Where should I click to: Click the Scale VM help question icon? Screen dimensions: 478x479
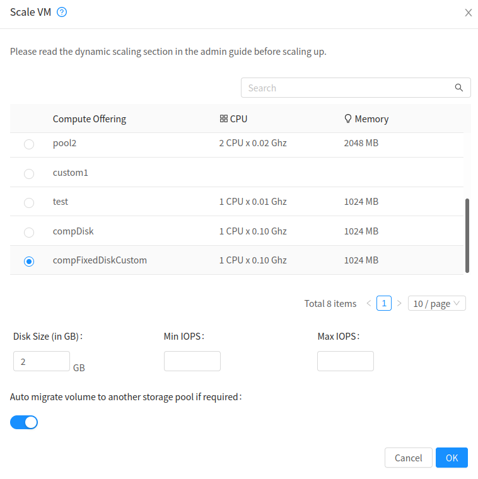click(x=62, y=12)
